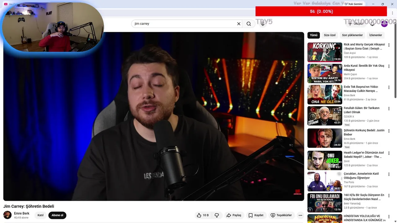The image size is (397, 223).
Task: Open the Emre Berk channel name link
Action: tap(22, 213)
